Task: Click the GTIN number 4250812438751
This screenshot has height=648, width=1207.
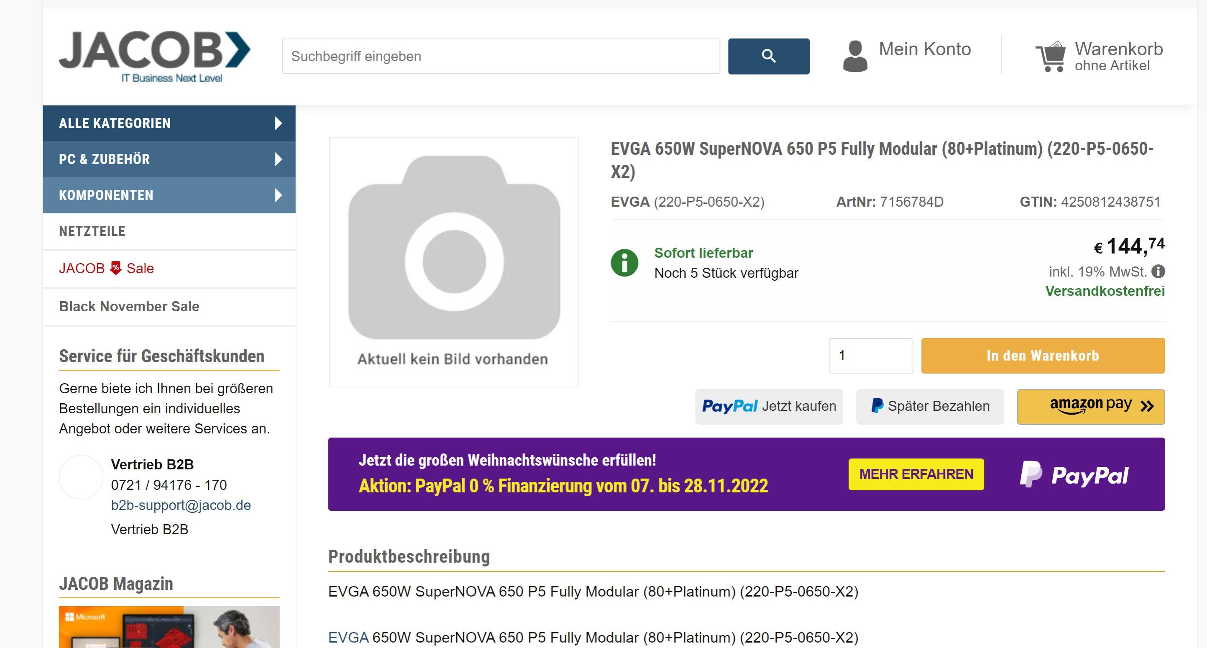Action: point(1110,202)
